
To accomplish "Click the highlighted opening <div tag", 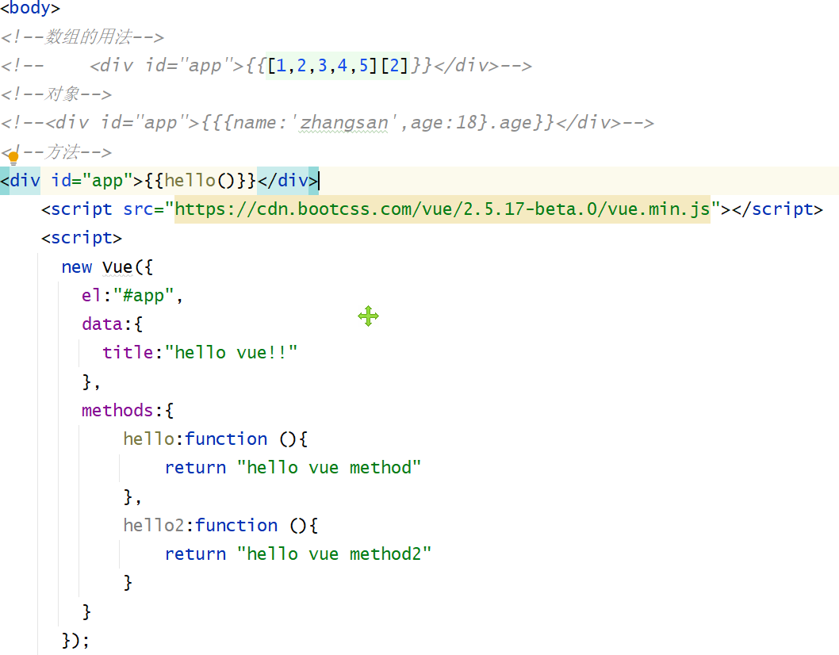I will (x=21, y=180).
